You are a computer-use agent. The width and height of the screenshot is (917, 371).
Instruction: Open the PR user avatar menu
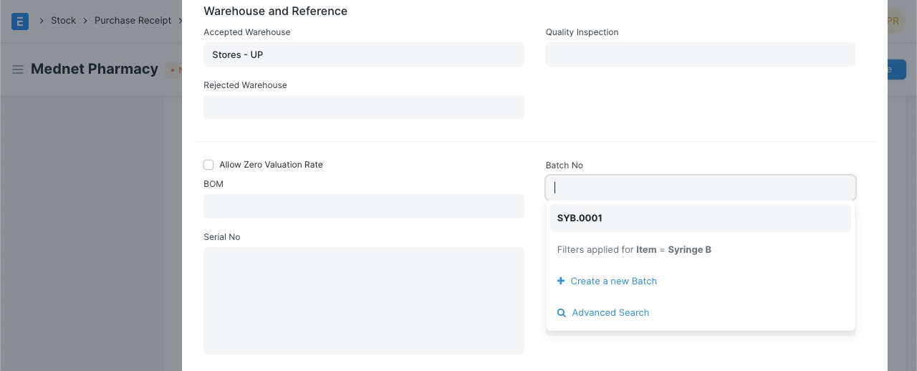click(893, 21)
